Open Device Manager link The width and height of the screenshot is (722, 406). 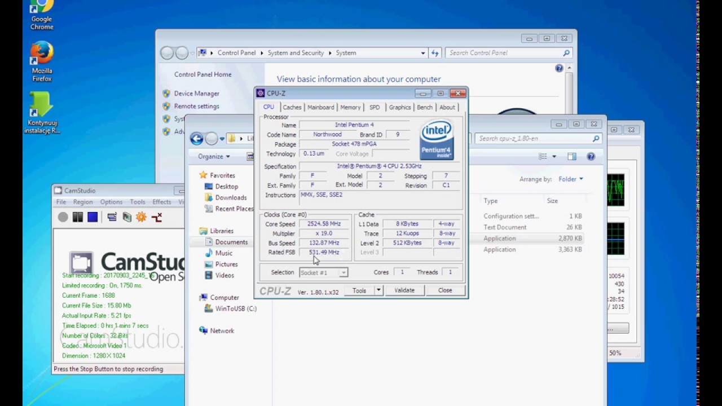tap(196, 94)
